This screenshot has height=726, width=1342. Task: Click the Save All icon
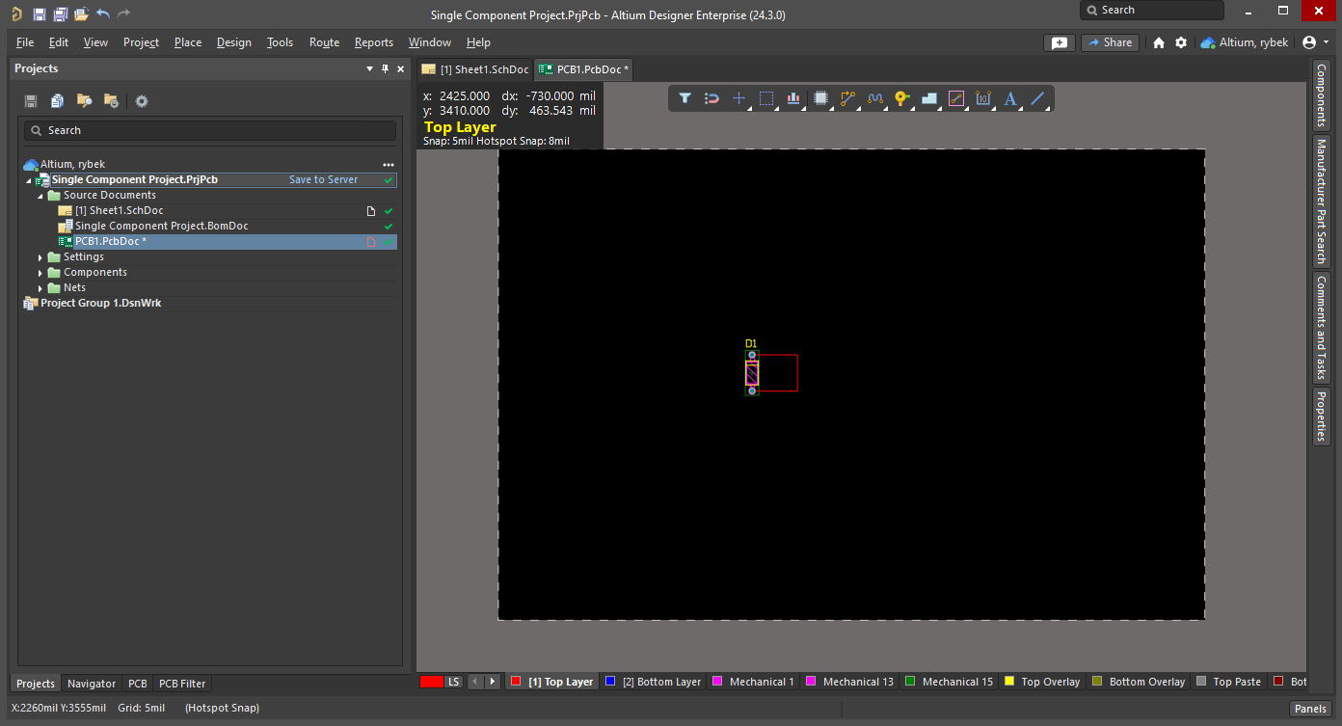coord(60,13)
